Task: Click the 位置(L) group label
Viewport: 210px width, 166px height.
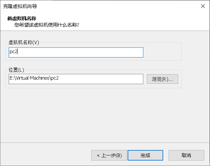Action: tap(16, 70)
